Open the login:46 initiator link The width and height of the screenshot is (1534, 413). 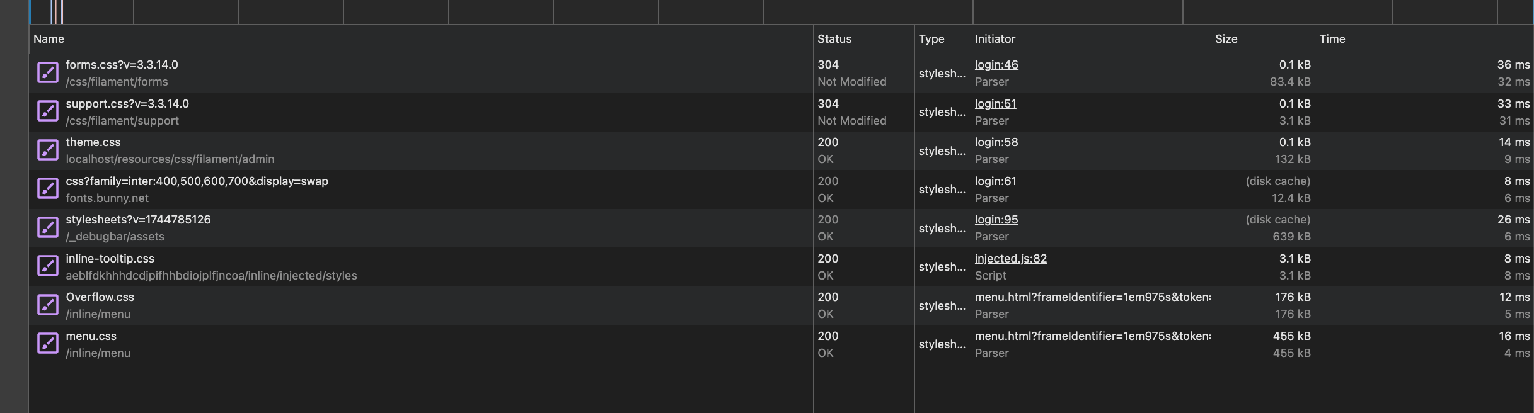tap(996, 65)
